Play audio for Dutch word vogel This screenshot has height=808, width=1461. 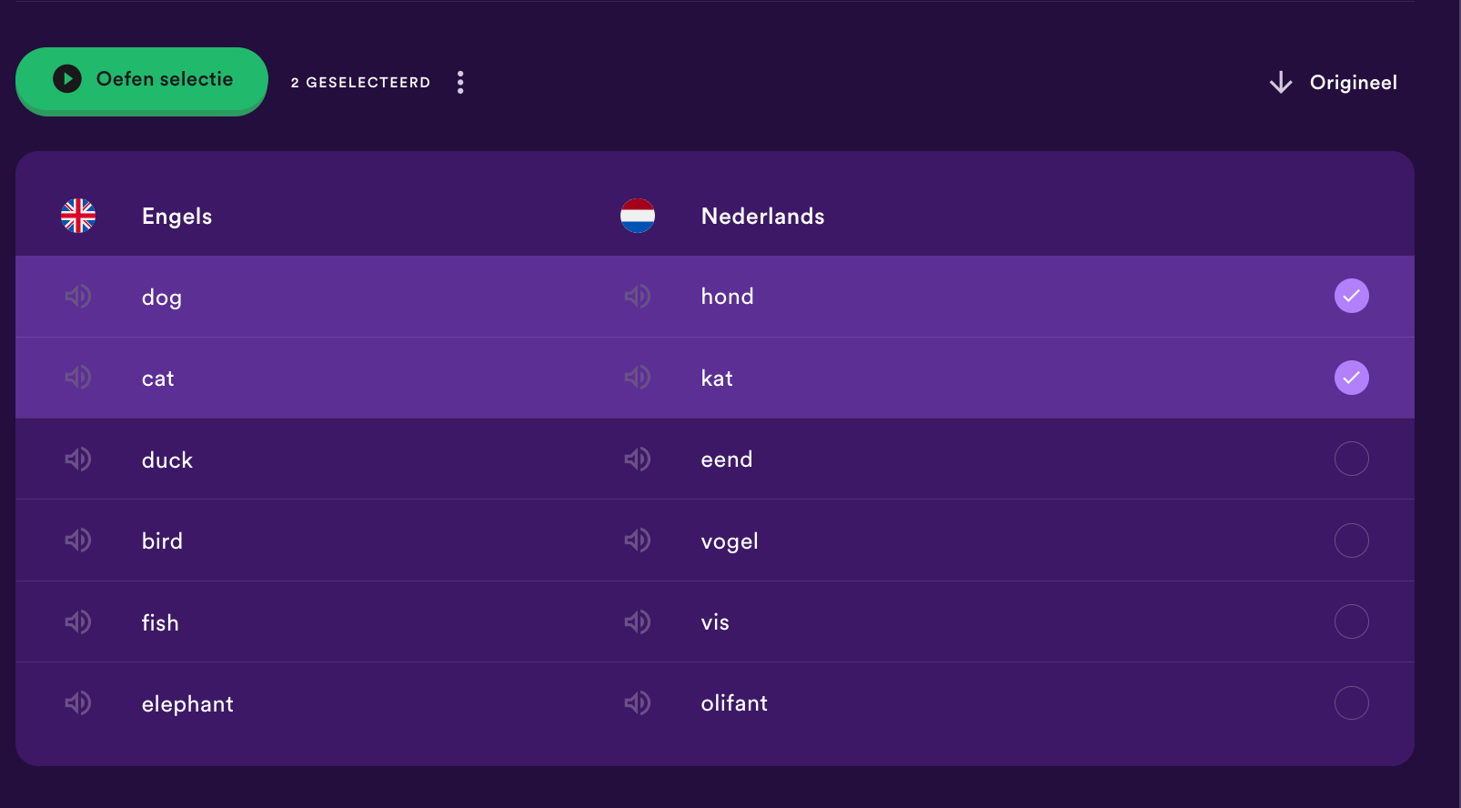[x=638, y=540]
